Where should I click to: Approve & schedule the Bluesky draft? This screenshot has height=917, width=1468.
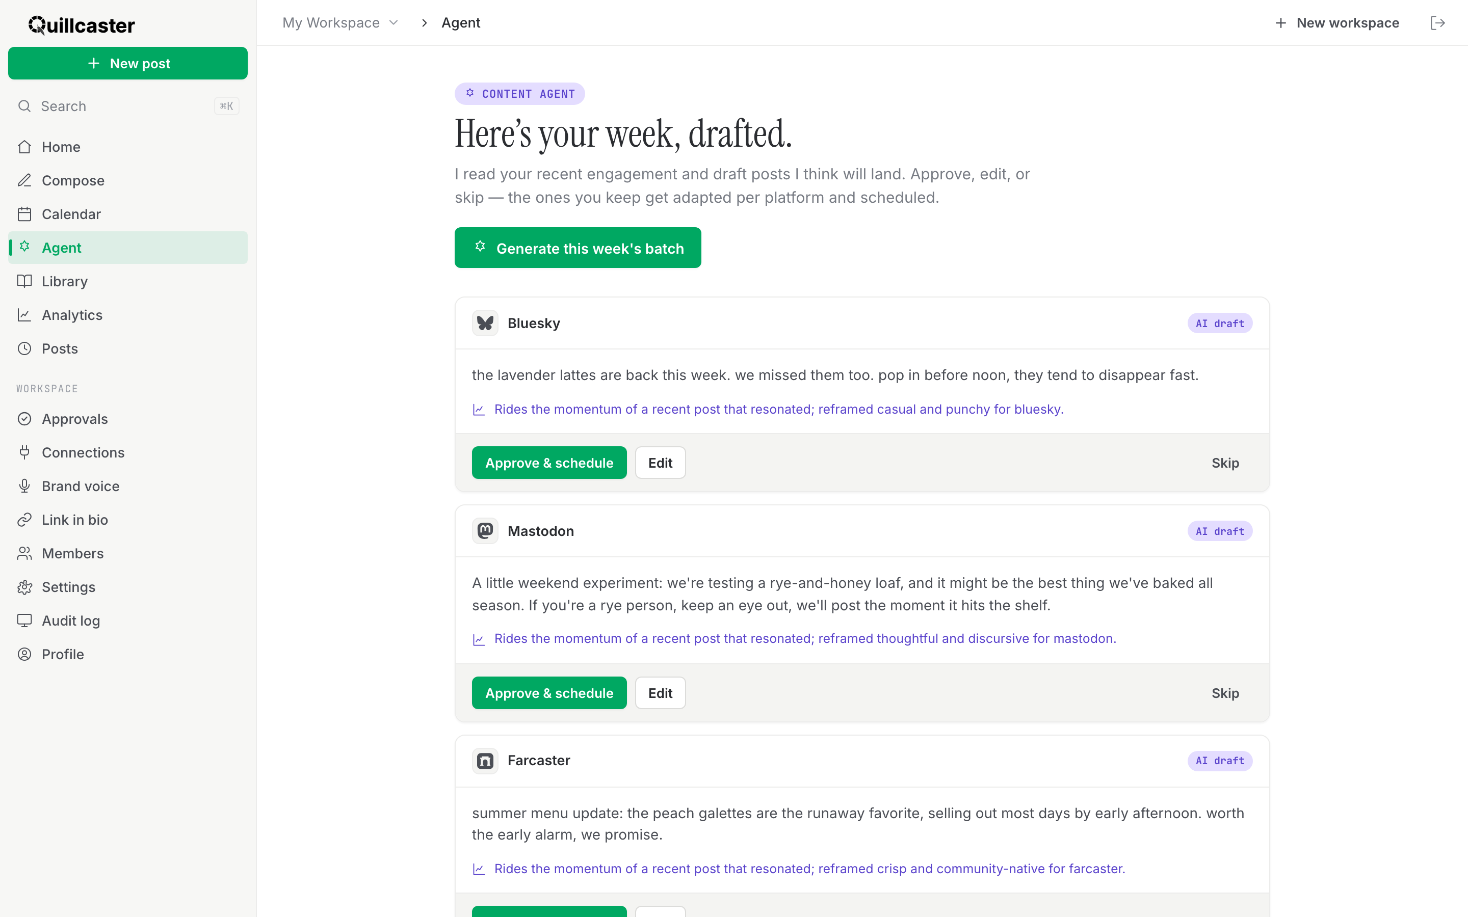tap(549, 463)
